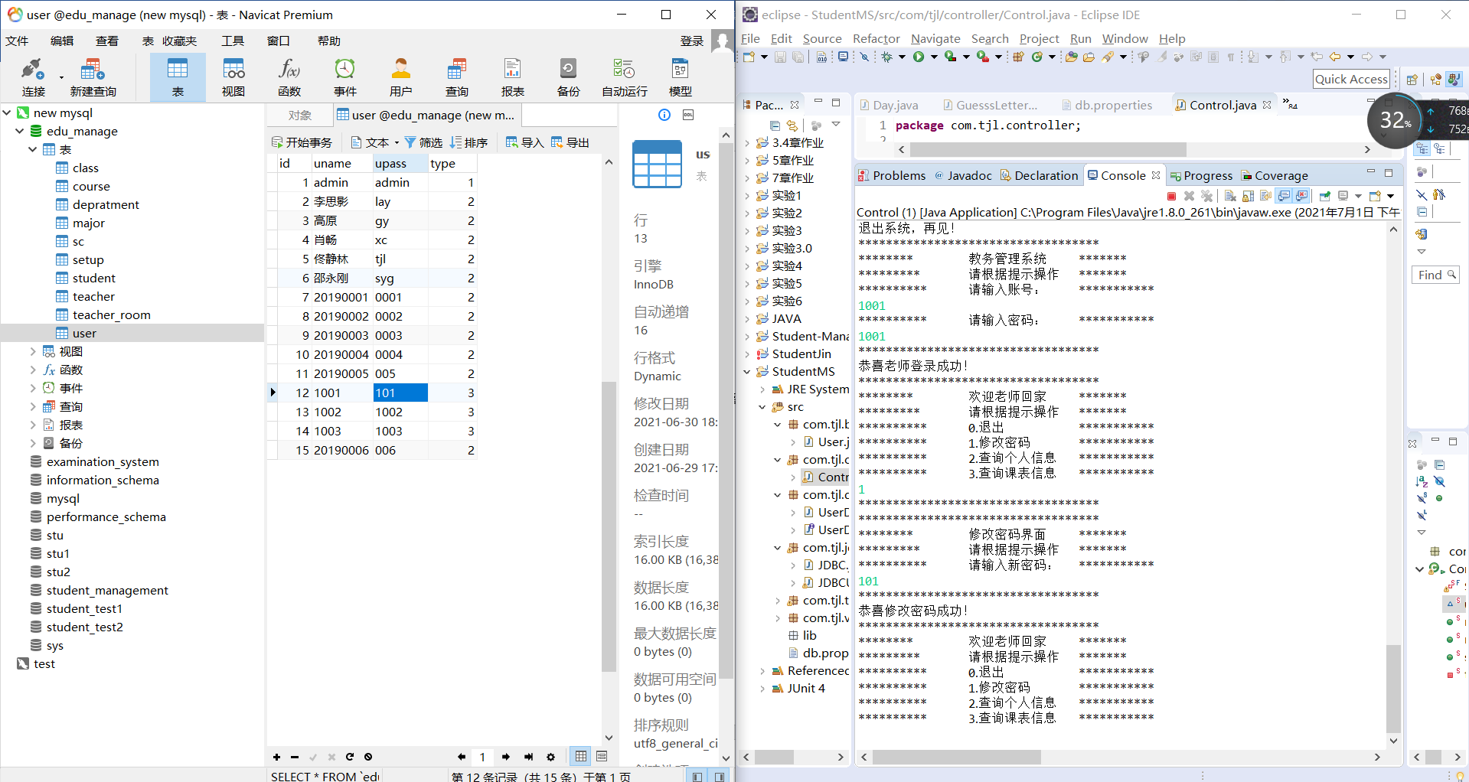Click 开始事务 begin transaction button

click(302, 142)
